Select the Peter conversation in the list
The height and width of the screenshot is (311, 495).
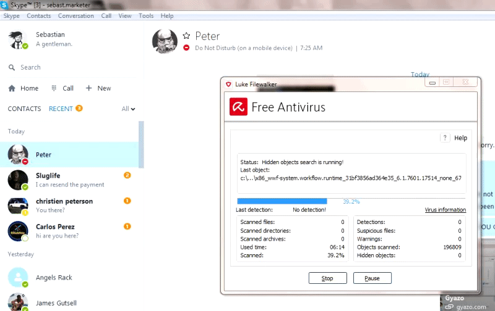[x=69, y=154]
